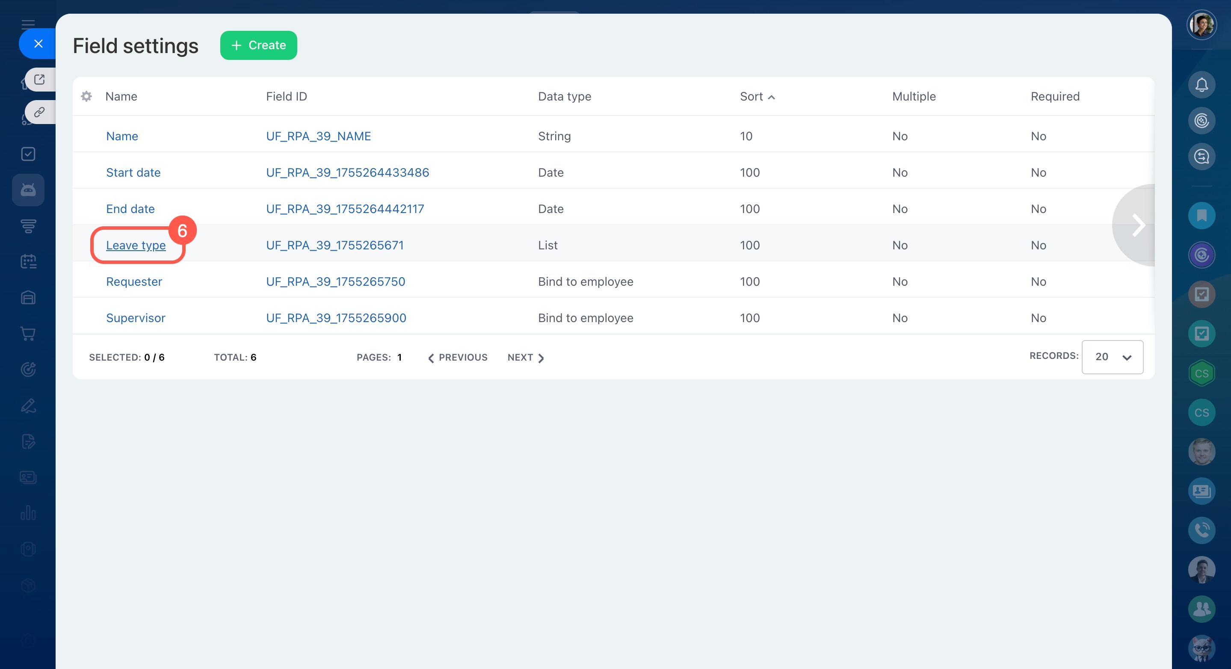This screenshot has height=669, width=1231.
Task: Open the calendar sidebar icon
Action: (28, 261)
